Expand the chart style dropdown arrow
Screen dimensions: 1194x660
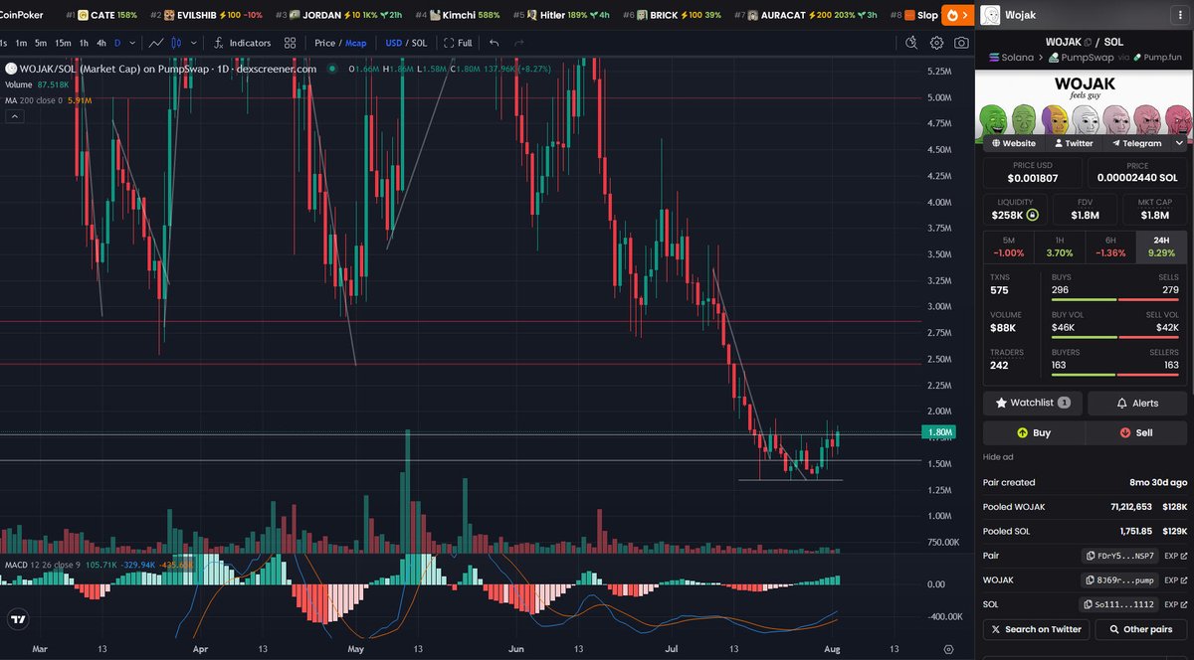192,43
